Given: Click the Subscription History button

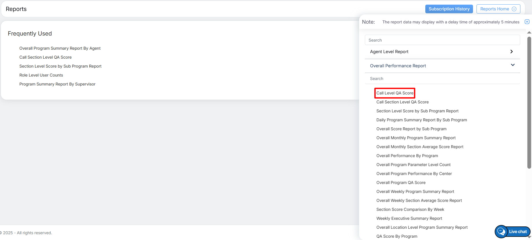Looking at the screenshot, I should [x=449, y=9].
